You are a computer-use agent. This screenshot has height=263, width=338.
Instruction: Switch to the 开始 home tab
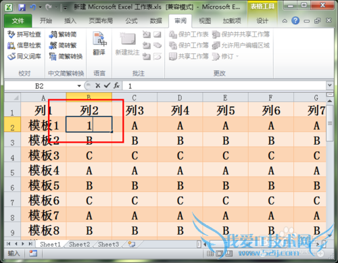tap(46, 21)
